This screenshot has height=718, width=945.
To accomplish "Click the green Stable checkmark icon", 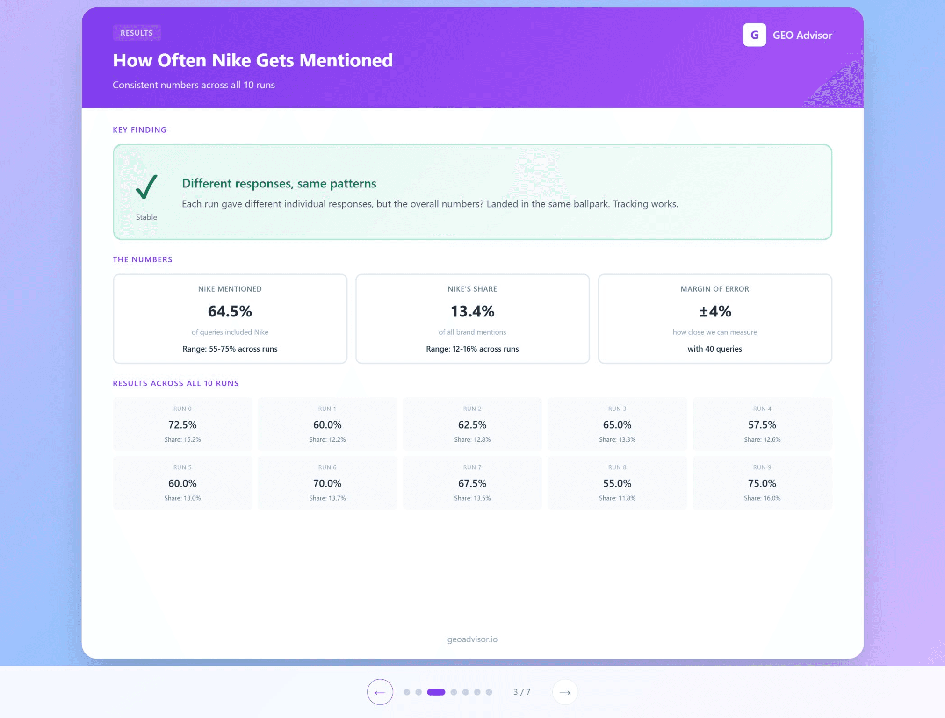I will pyautogui.click(x=146, y=187).
